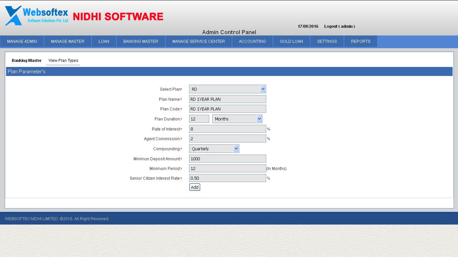Open the REPORTS menu

[361, 41]
